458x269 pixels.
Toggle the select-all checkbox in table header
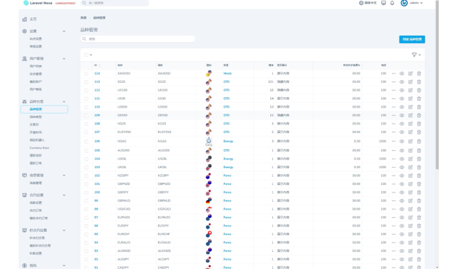pyautogui.click(x=86, y=55)
